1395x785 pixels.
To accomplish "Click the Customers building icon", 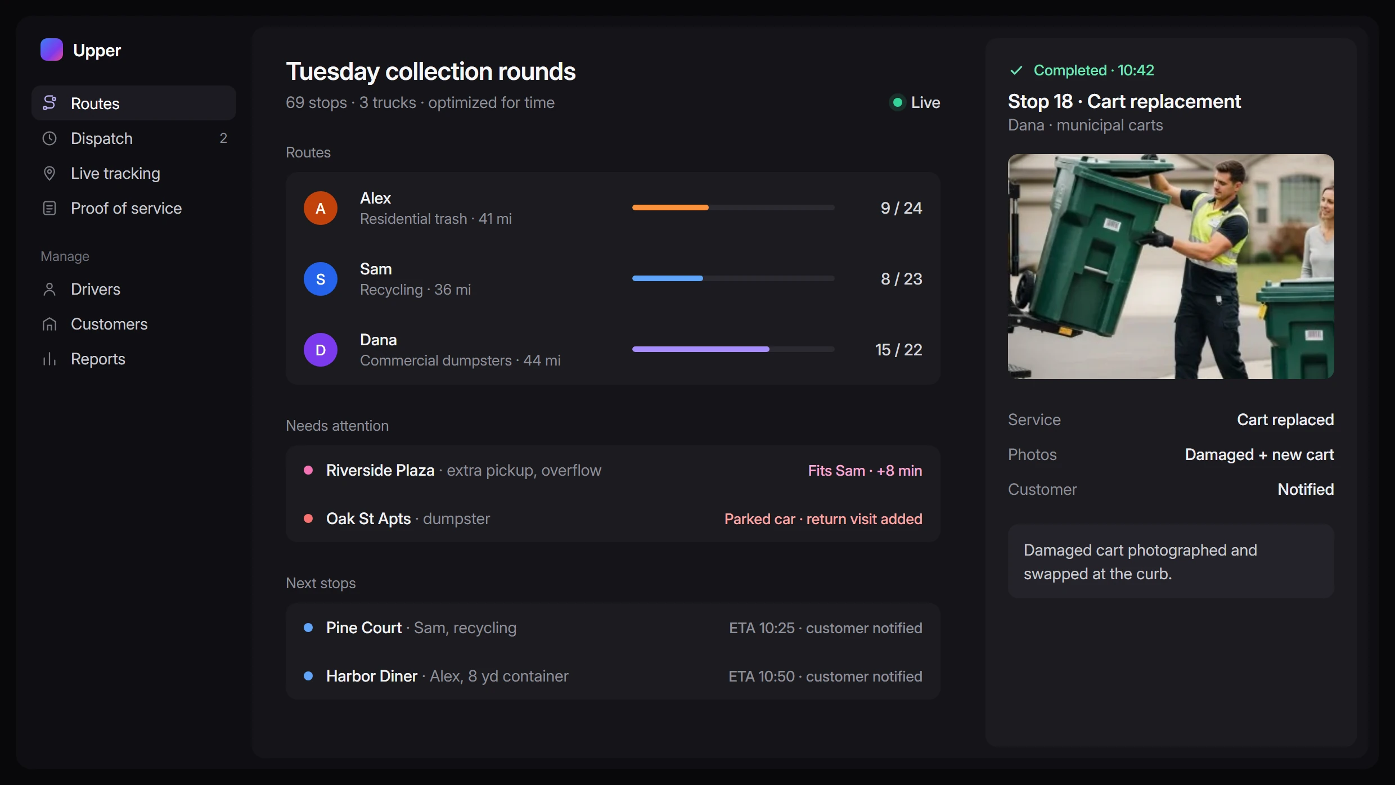I will tap(49, 324).
